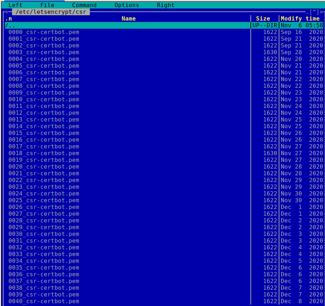Open the Right menu
The image size is (325, 306).
click(x=166, y=5)
